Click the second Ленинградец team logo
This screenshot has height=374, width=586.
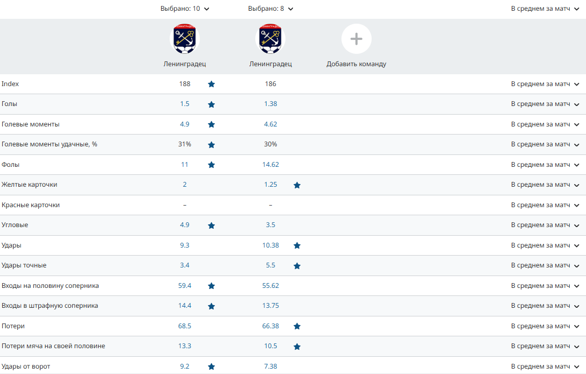(270, 39)
